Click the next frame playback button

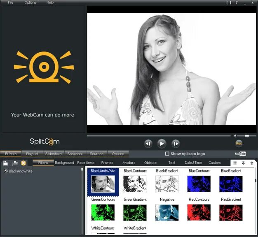176,144
